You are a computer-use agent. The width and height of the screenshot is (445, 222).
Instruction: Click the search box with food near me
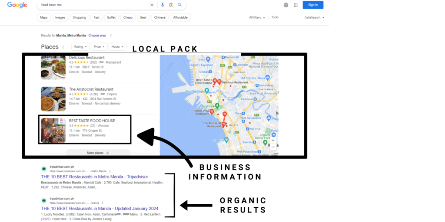(93, 5)
